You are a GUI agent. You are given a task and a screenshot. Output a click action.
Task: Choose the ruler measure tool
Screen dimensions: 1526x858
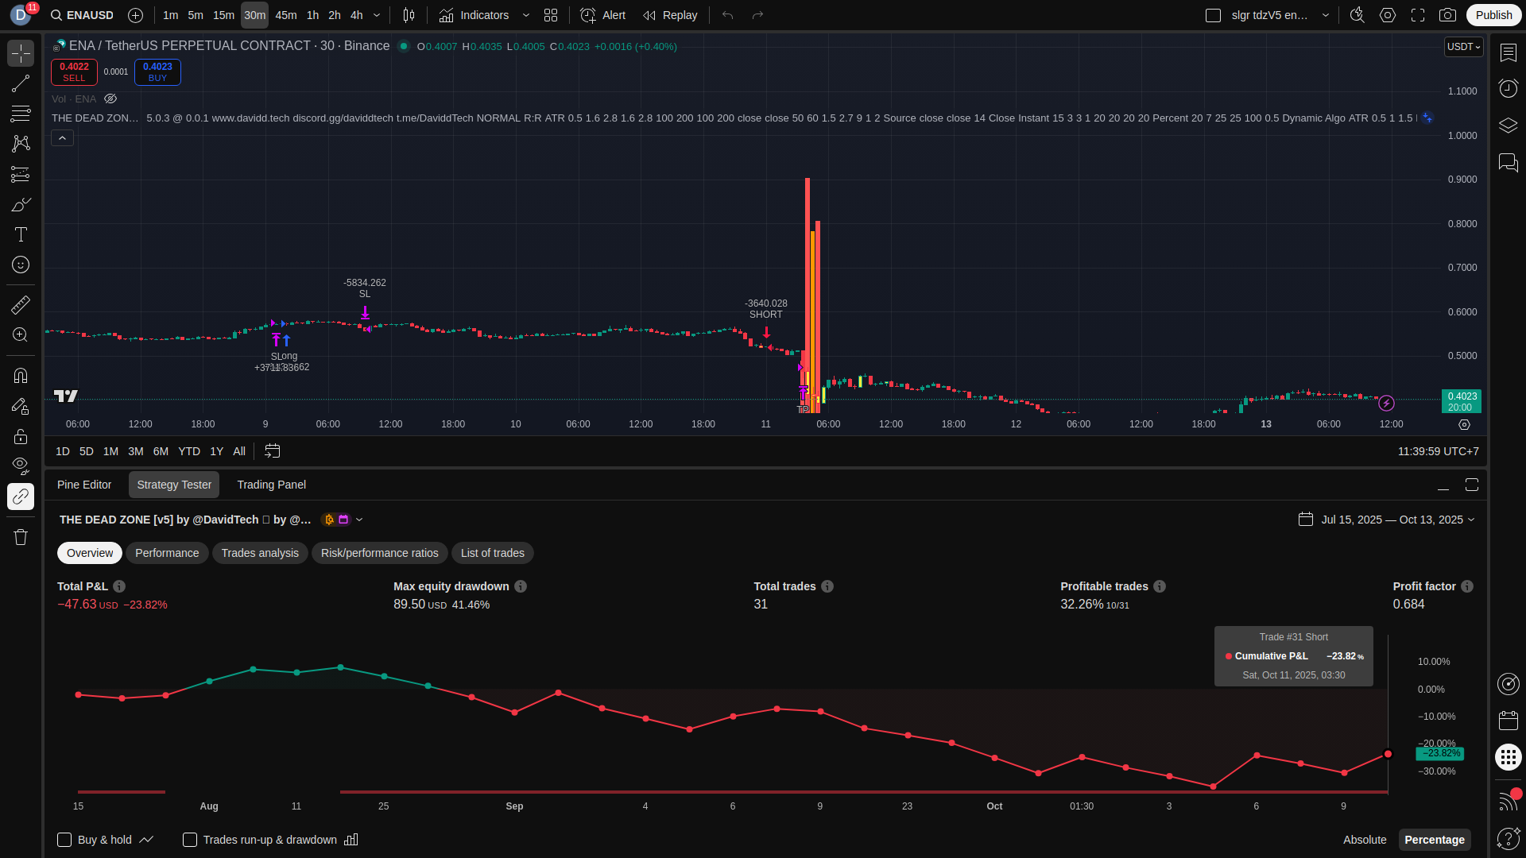[x=21, y=304]
